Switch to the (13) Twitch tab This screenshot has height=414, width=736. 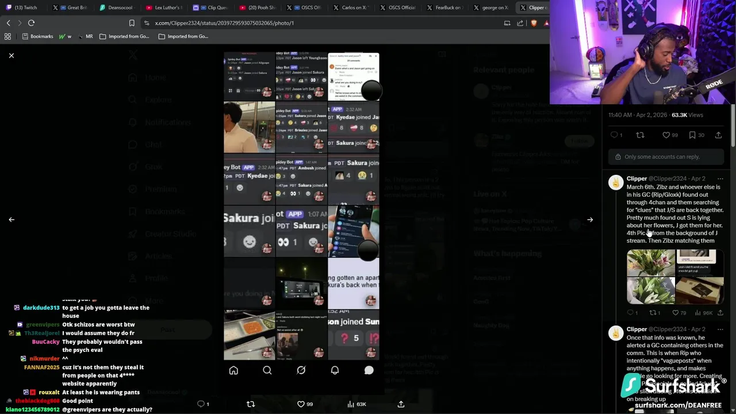click(23, 7)
